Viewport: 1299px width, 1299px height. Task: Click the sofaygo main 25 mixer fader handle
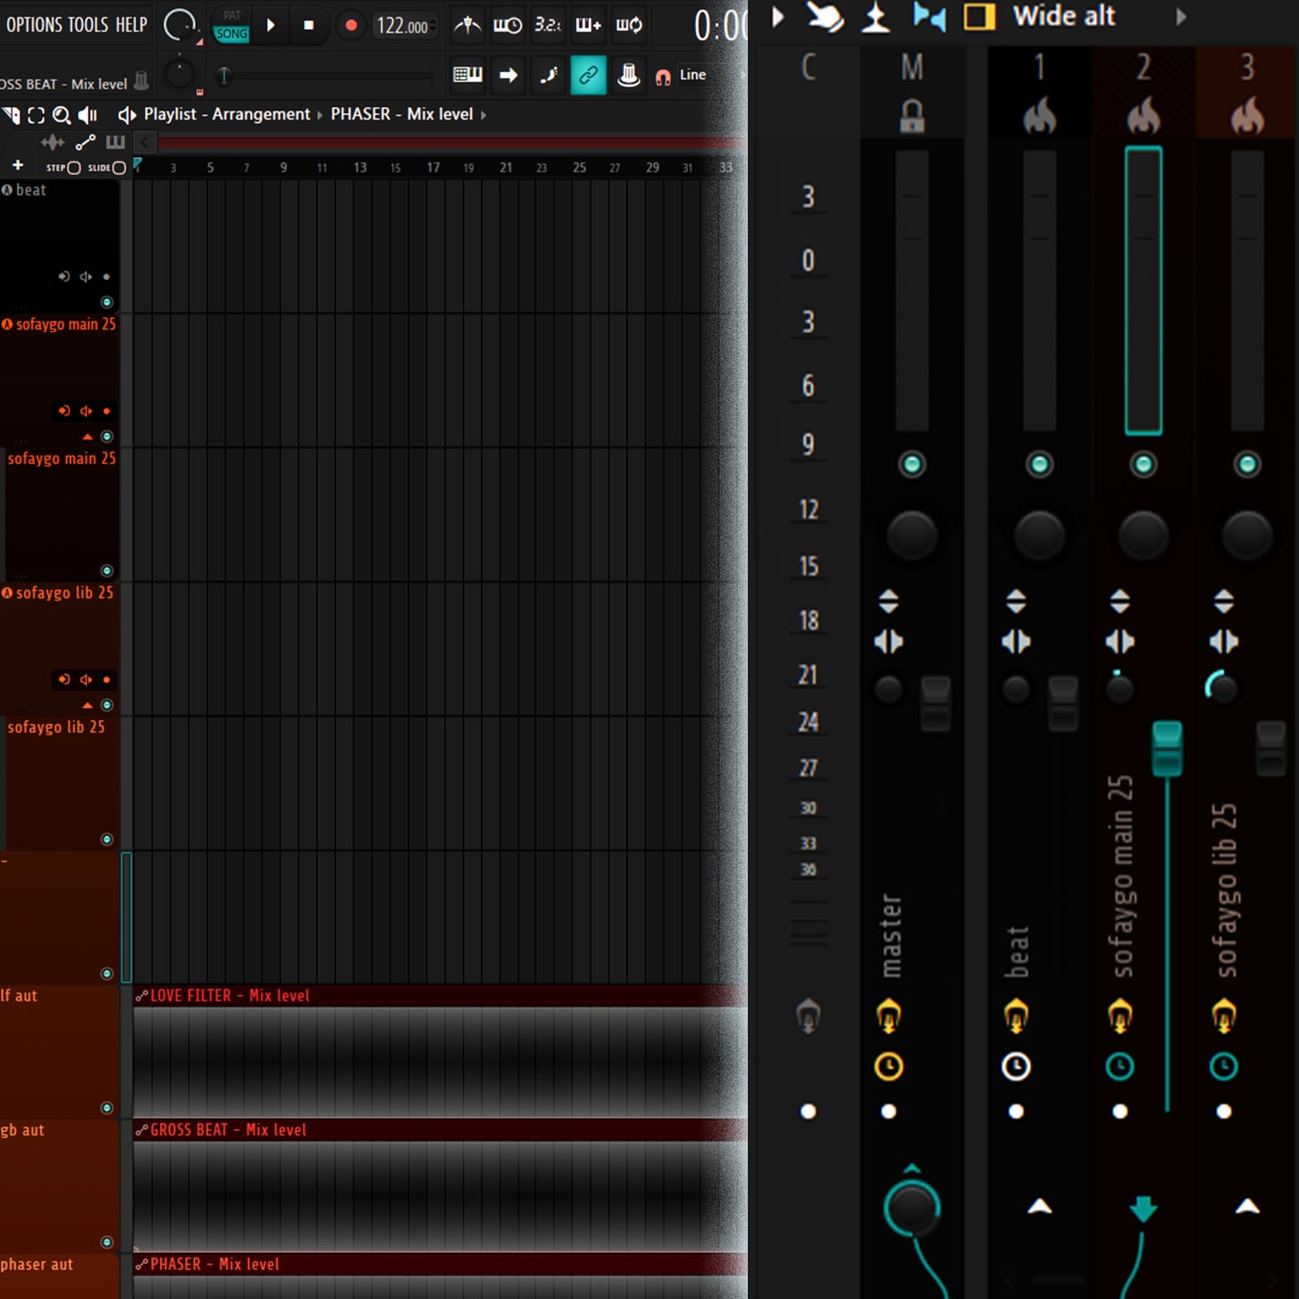pyautogui.click(x=1167, y=748)
